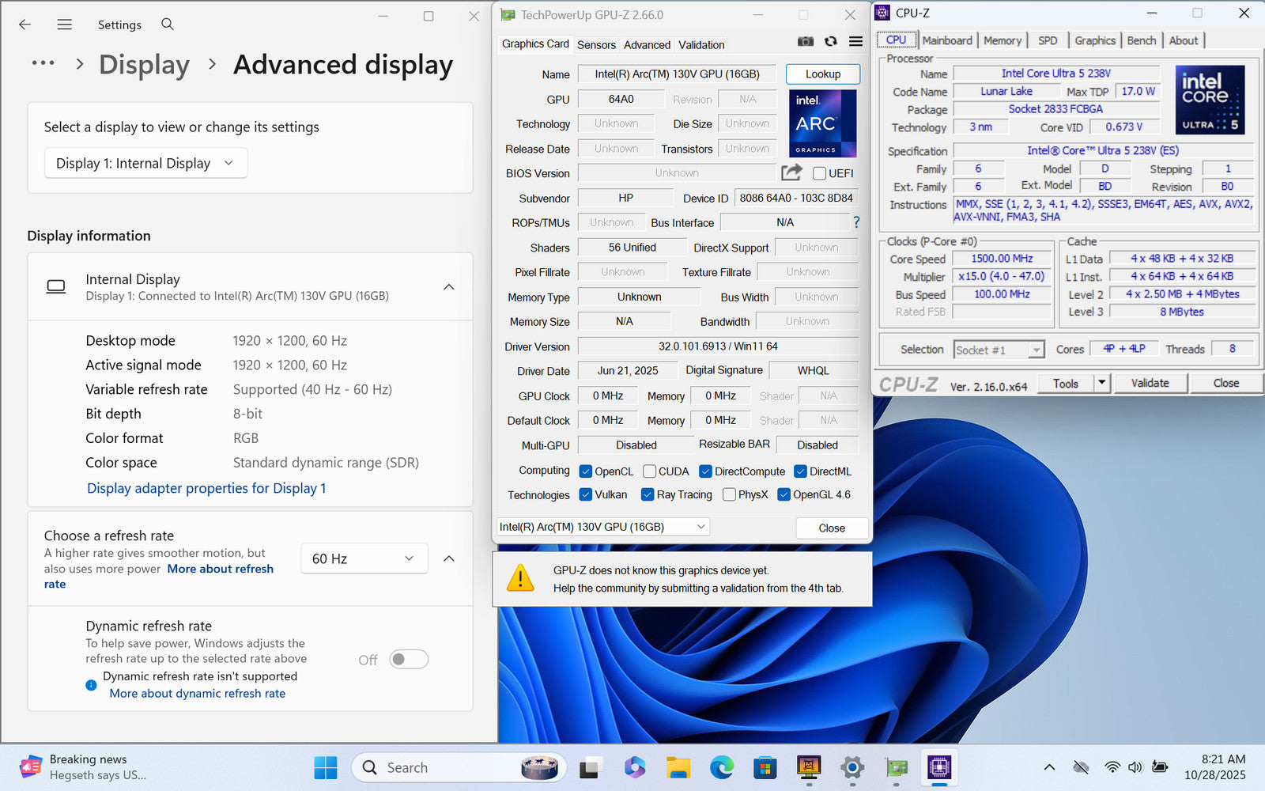The width and height of the screenshot is (1265, 791).
Task: Toggle the UEFI checkbox
Action: coord(820,173)
